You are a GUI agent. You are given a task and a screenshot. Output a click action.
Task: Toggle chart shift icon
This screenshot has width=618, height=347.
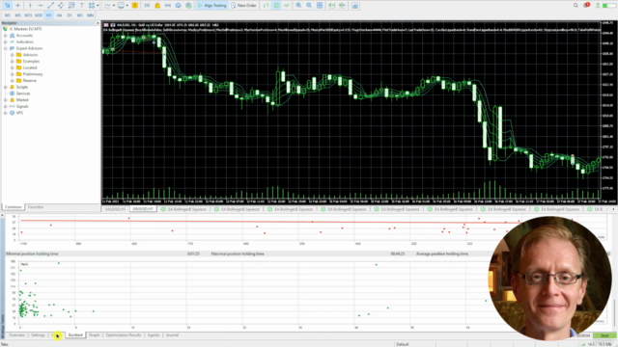tap(342, 6)
